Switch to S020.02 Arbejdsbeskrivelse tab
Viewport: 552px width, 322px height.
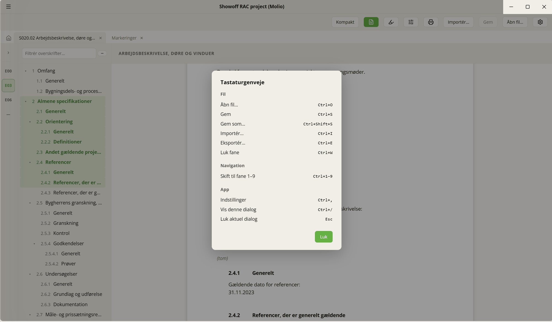57,38
